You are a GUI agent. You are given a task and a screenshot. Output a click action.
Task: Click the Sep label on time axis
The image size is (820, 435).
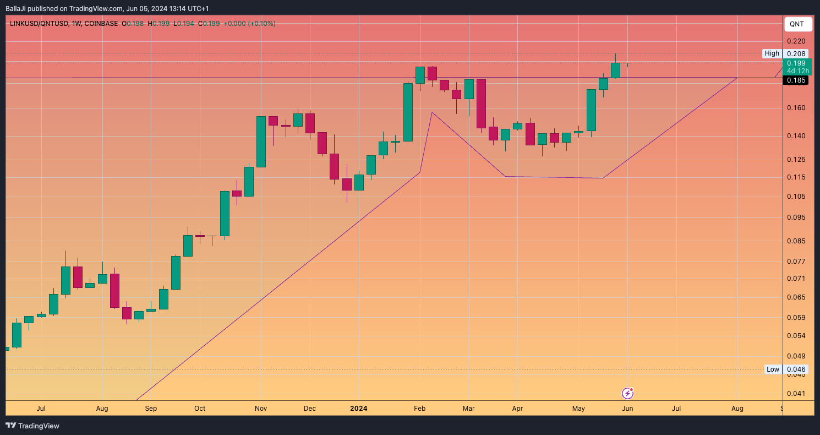tap(151, 409)
